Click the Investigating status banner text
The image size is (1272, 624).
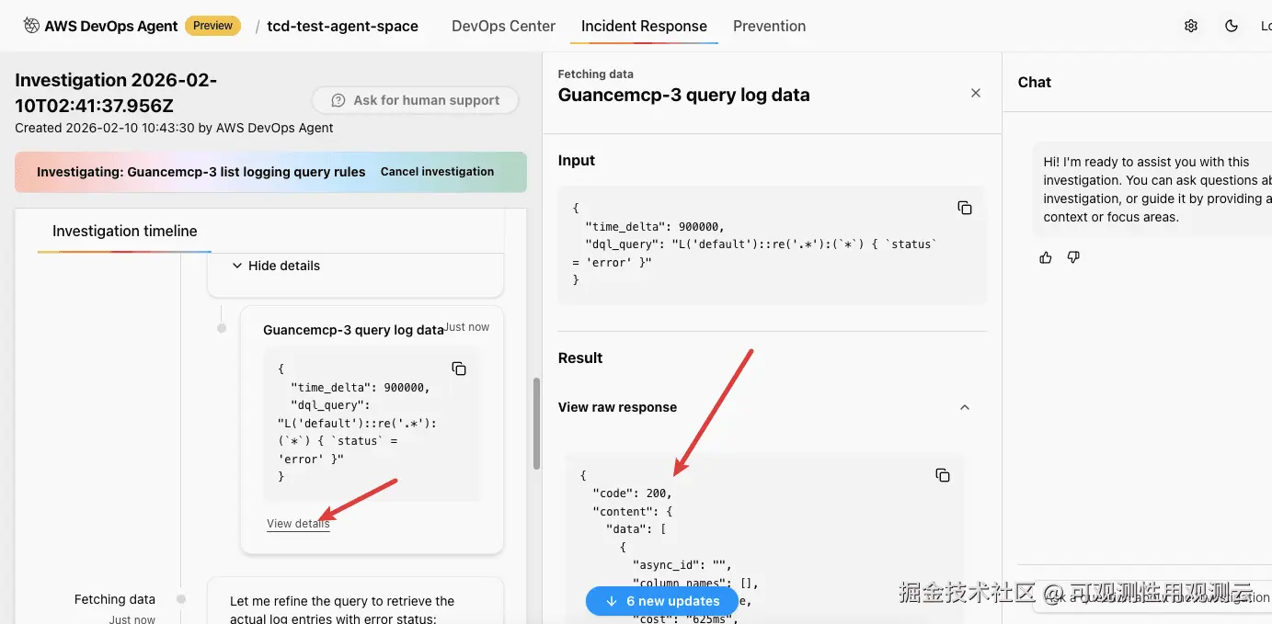(201, 172)
